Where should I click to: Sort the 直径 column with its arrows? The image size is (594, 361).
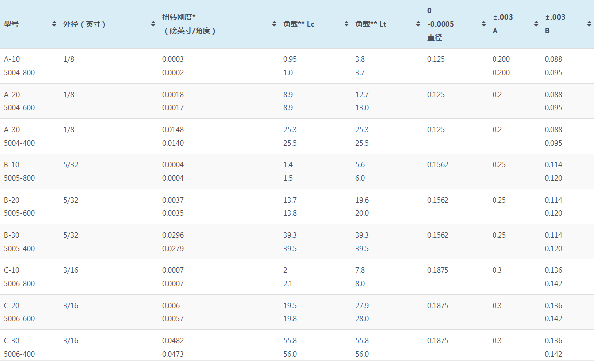coord(484,24)
